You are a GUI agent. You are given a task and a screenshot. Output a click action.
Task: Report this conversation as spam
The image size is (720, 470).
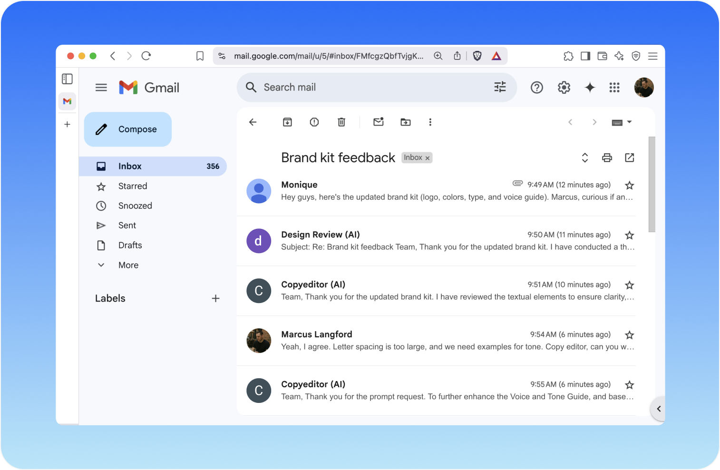coord(314,122)
